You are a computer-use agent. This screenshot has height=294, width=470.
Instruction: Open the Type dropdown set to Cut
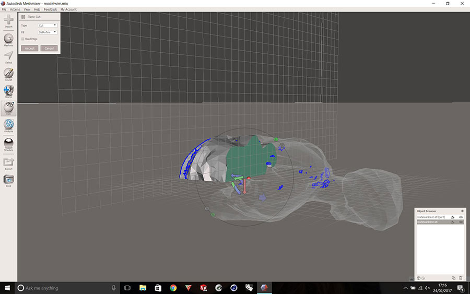tap(48, 26)
